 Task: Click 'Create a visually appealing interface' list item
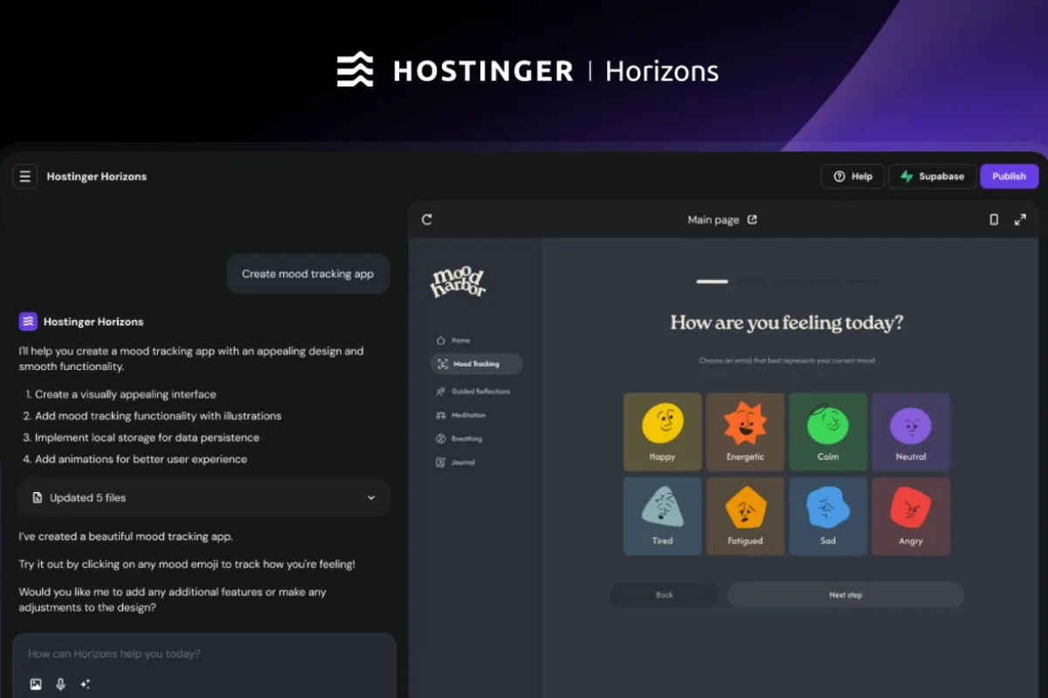point(126,394)
